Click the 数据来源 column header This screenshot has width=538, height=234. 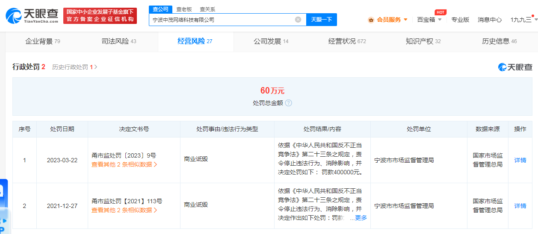488,129
